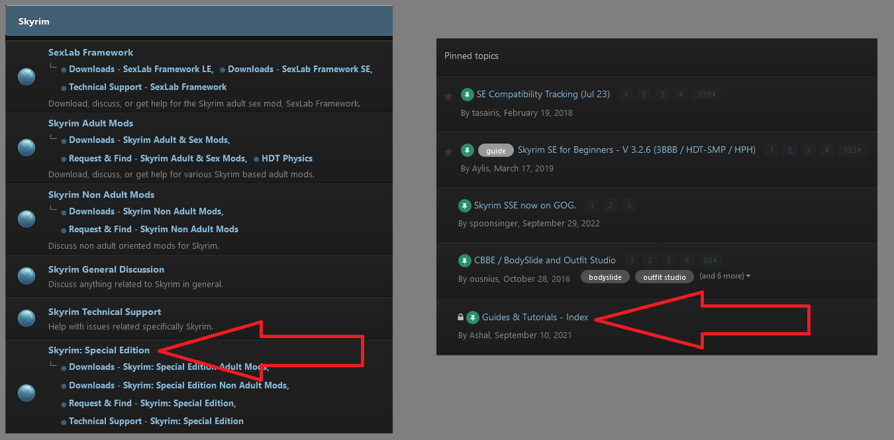The height and width of the screenshot is (440, 894).
Task: Expand the (and 6 more) tags dropdown
Action: [725, 276]
